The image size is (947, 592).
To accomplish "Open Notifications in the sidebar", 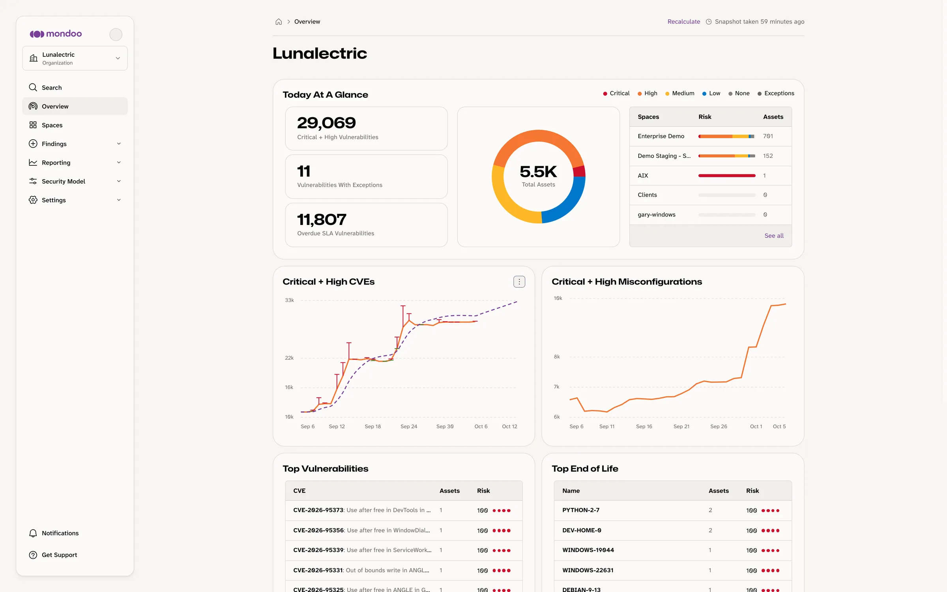I will 75,533.
